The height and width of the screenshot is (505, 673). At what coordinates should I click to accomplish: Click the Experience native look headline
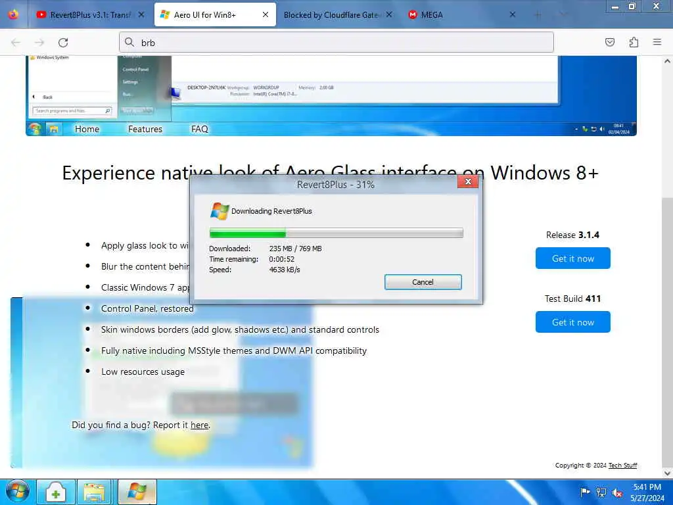330,173
